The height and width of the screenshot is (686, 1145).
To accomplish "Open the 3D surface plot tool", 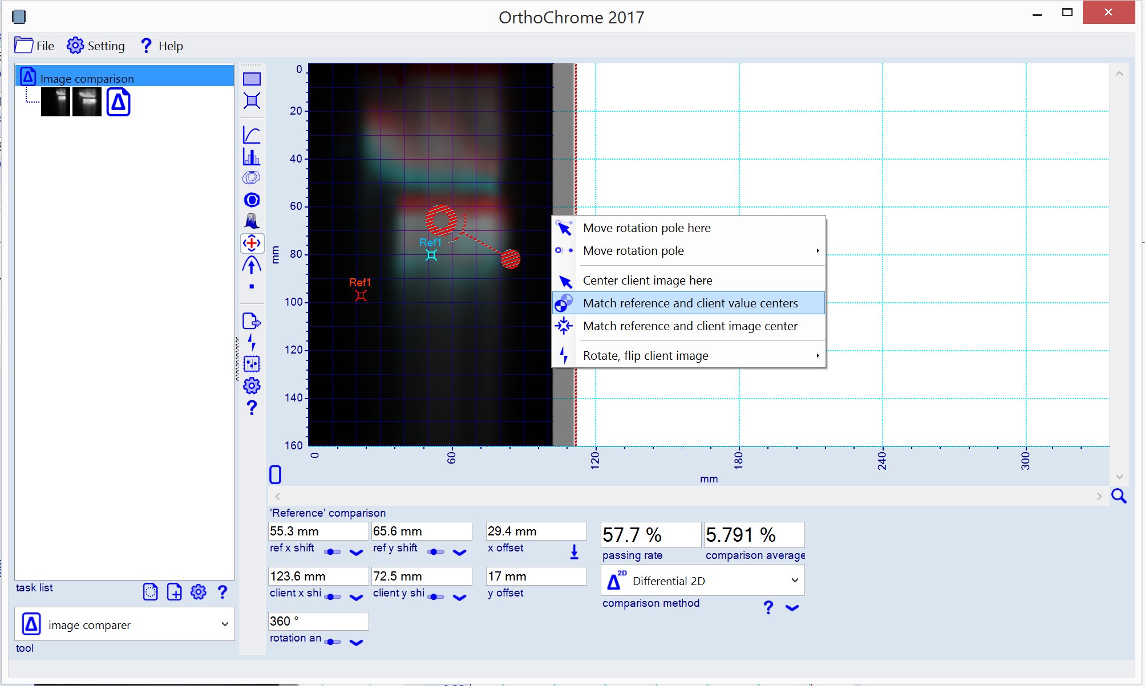I will pyautogui.click(x=252, y=221).
